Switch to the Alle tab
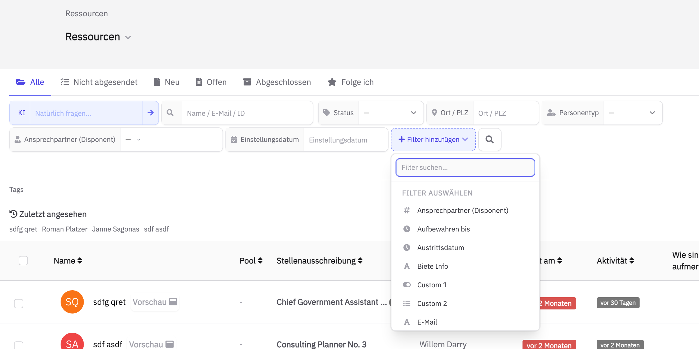The height and width of the screenshot is (349, 699). click(x=30, y=82)
